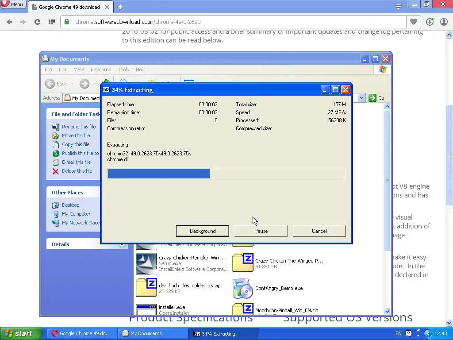This screenshot has height=340, width=453.
Task: Switch to My Documents taskbar button
Action: point(152,333)
